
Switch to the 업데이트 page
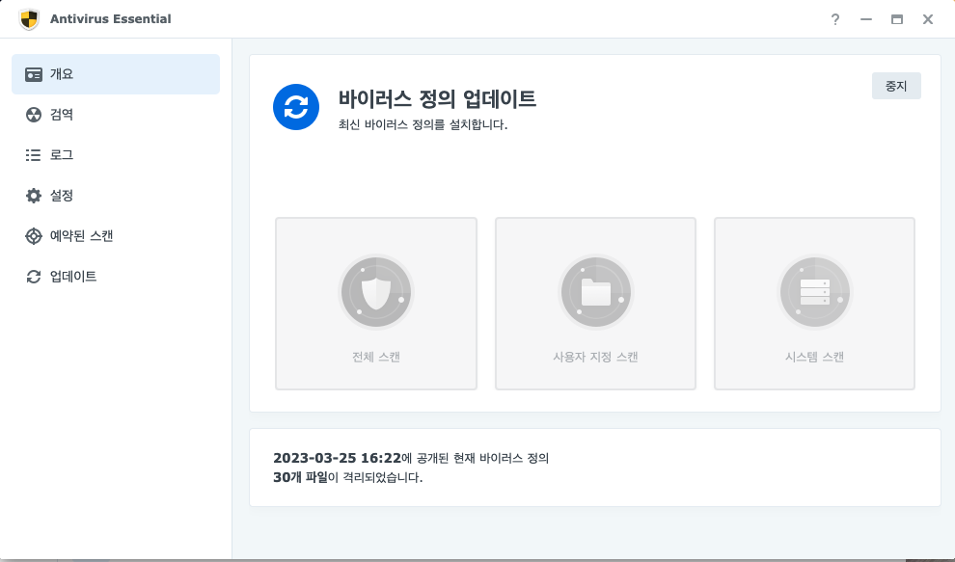116,277
